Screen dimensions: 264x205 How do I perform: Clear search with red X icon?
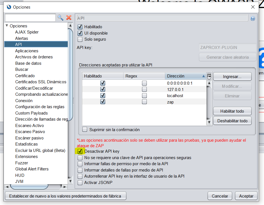(69, 18)
